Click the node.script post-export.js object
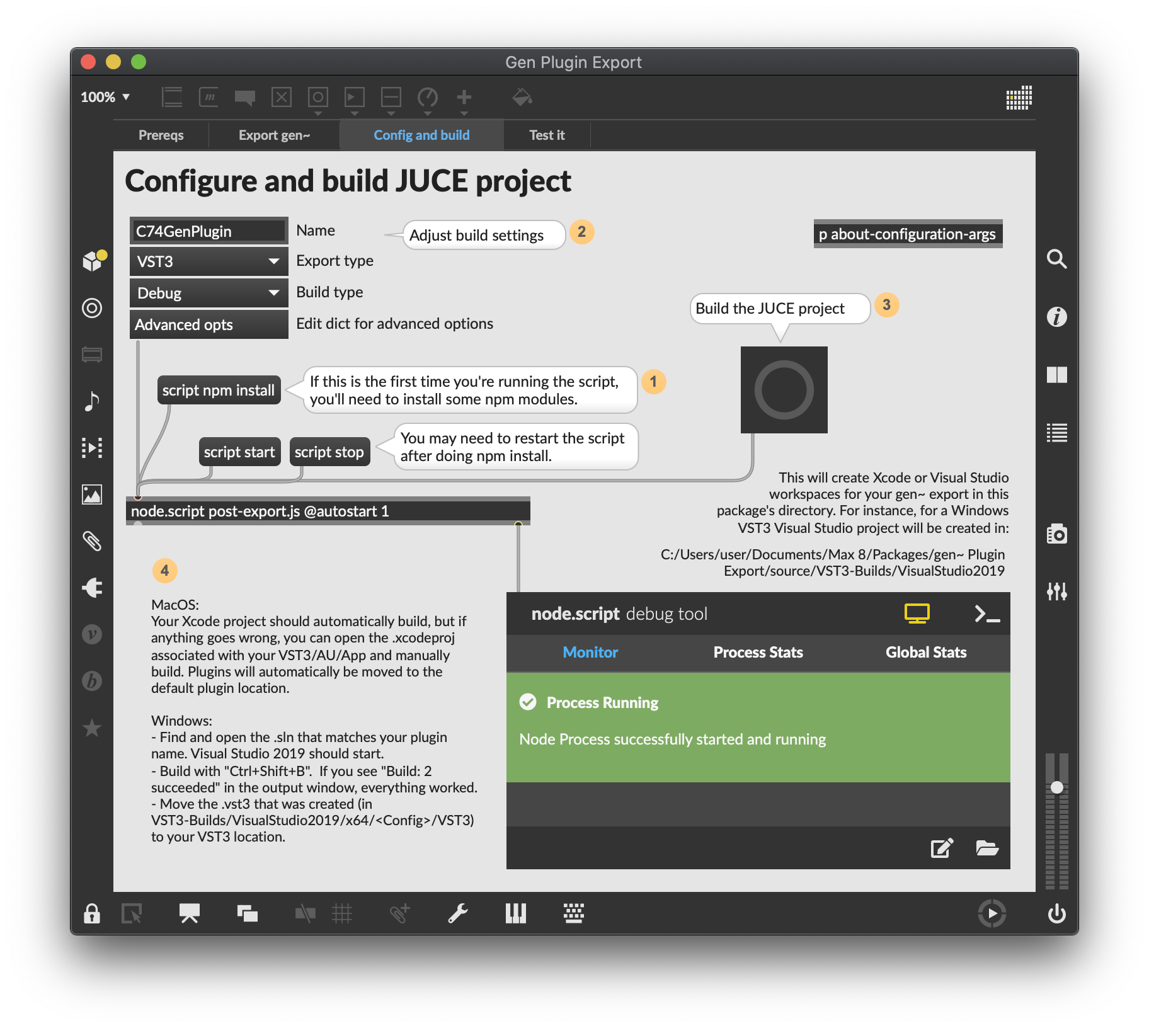Viewport: 1149px width, 1028px height. pyautogui.click(x=328, y=511)
